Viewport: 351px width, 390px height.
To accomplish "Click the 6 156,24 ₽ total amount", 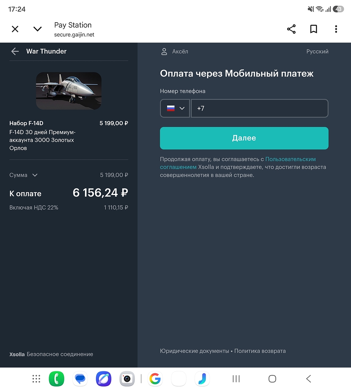I will tap(101, 193).
